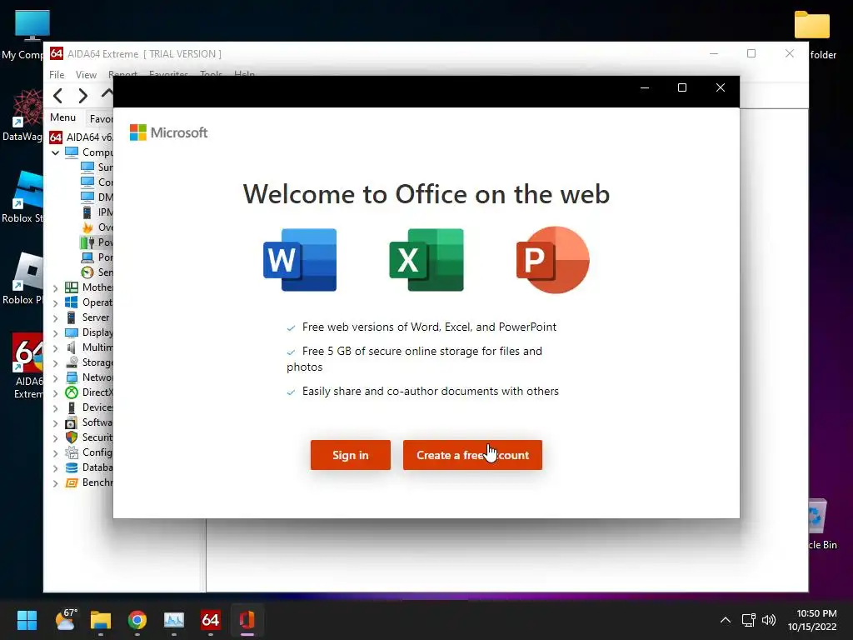Expand the Database tree node
Image resolution: width=853 pixels, height=640 pixels.
click(56, 468)
